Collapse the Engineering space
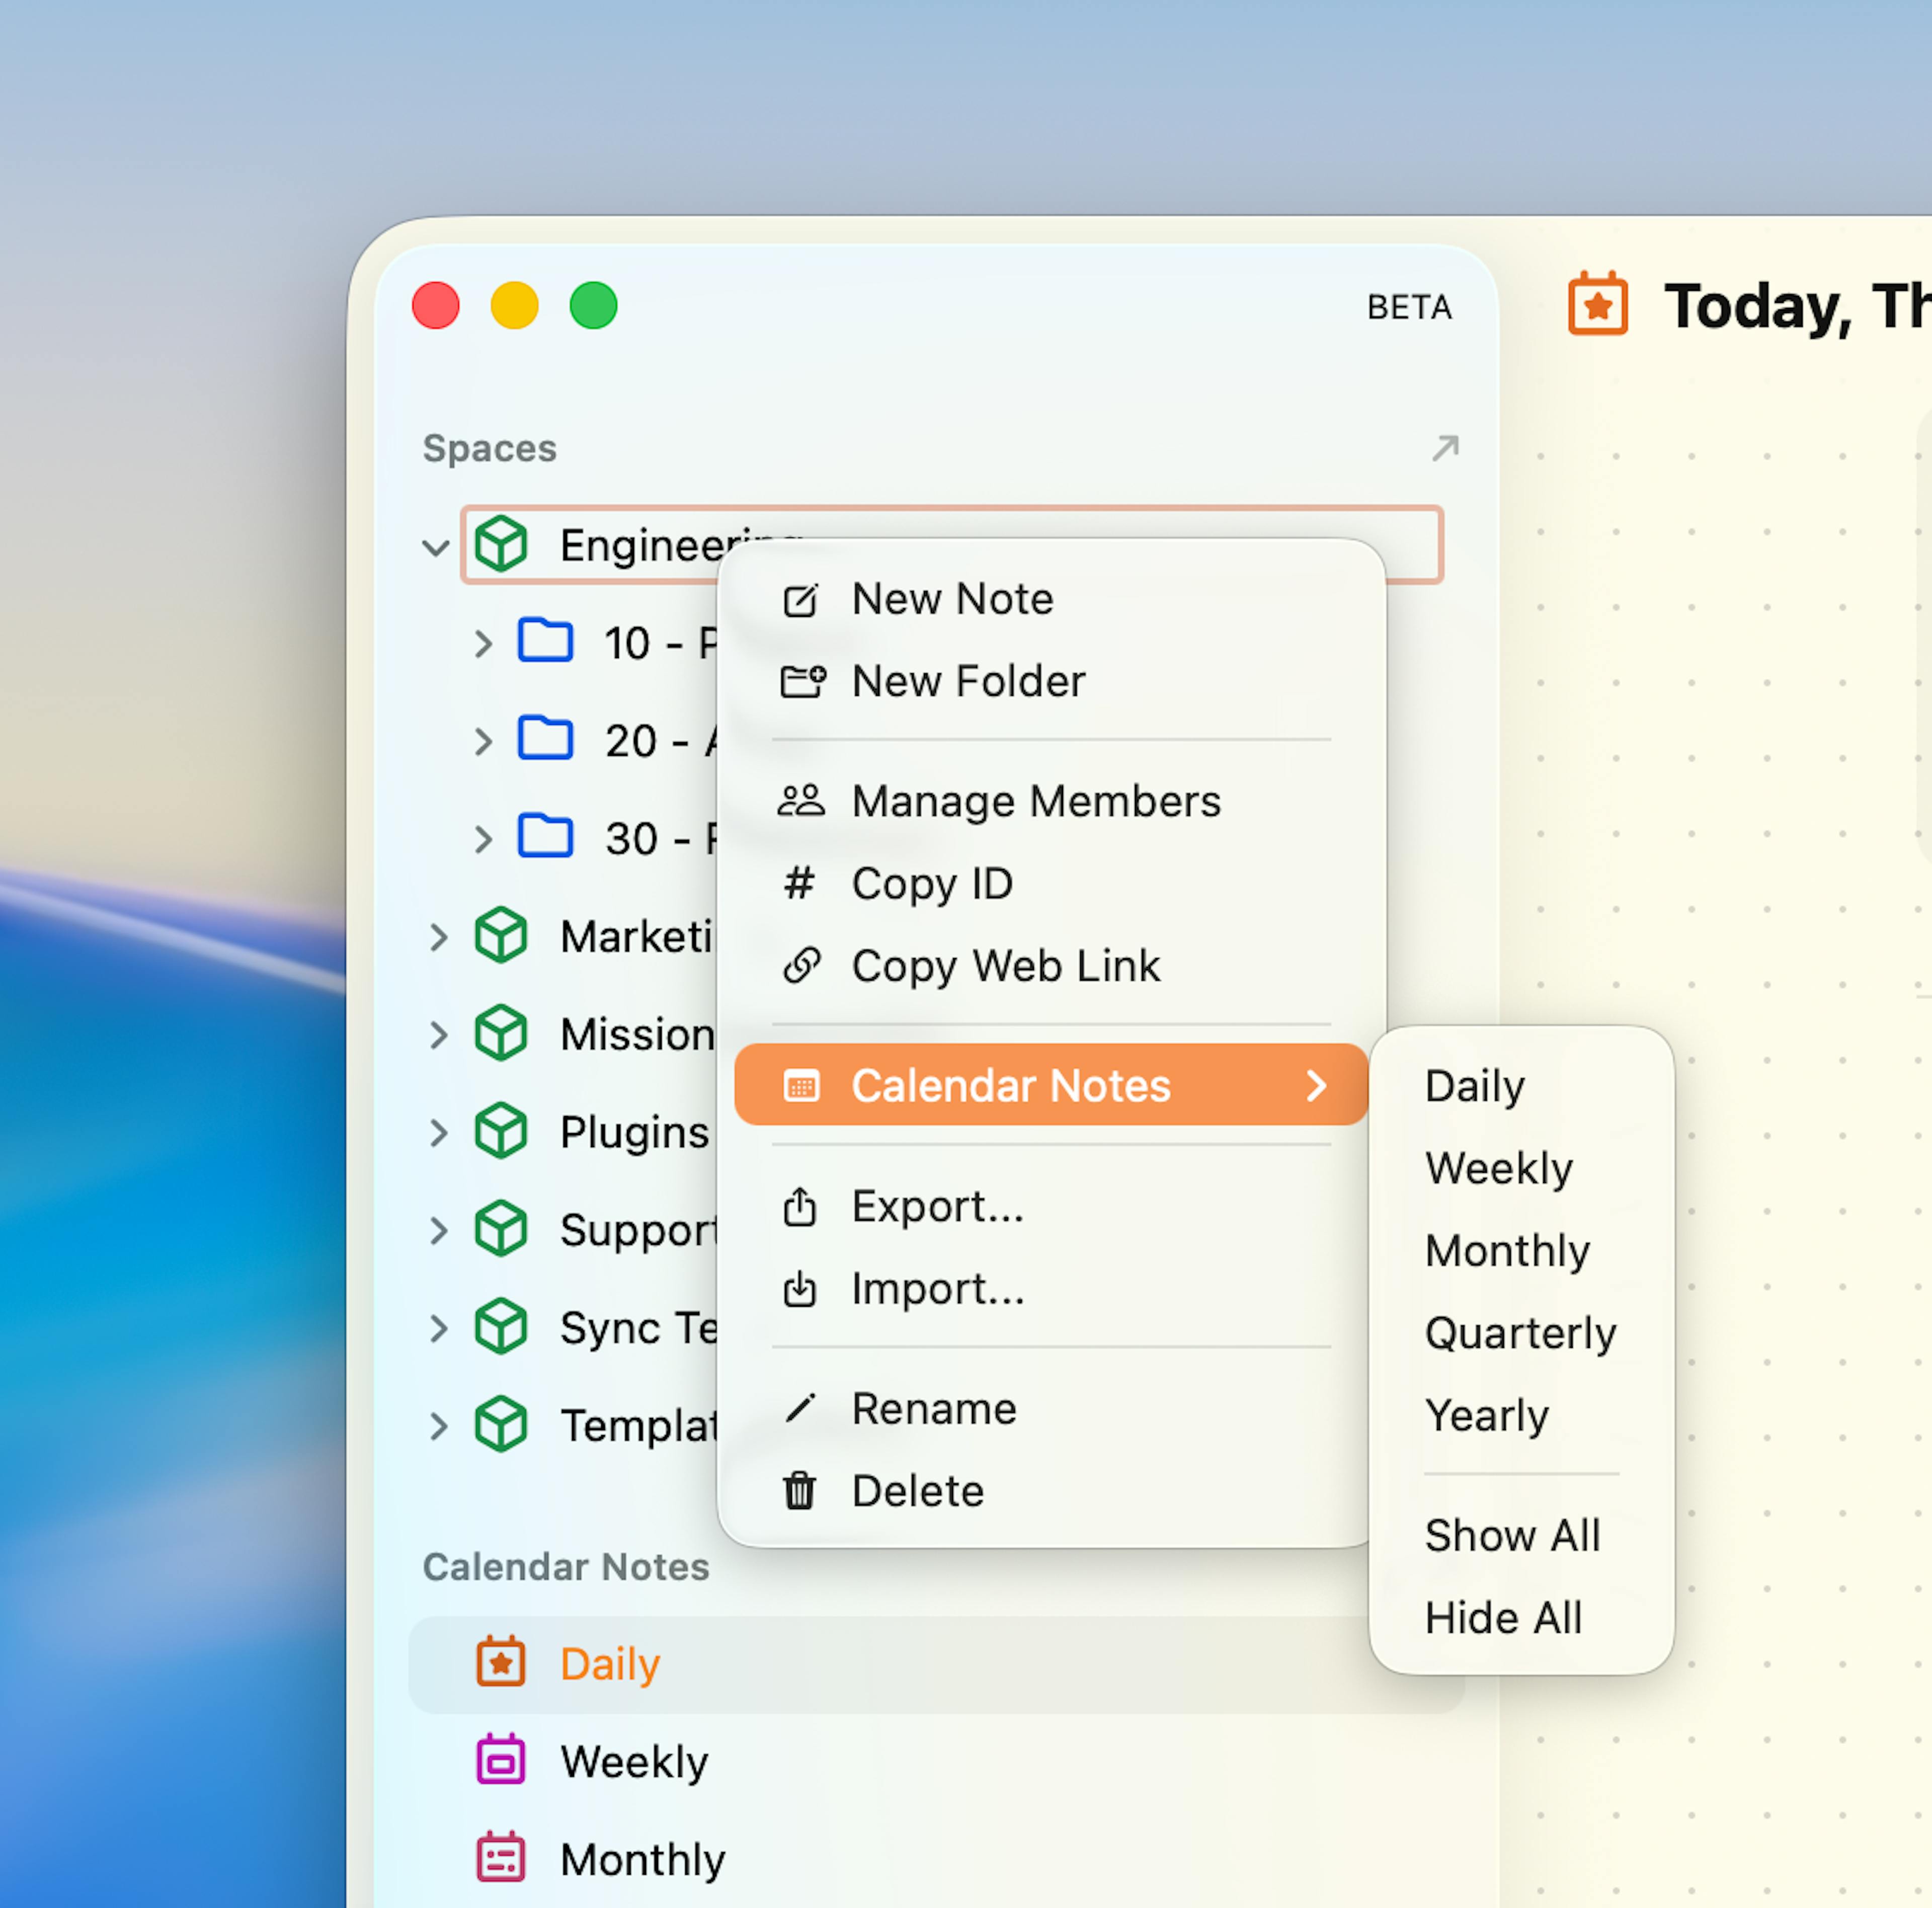 435,547
